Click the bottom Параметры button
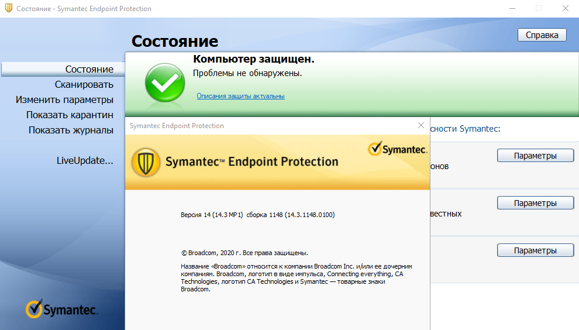 click(535, 250)
